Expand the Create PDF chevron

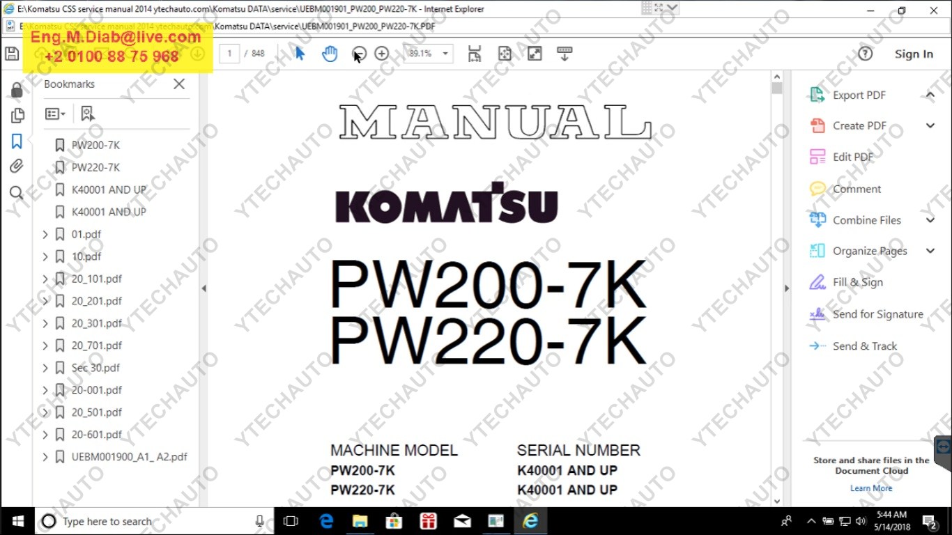click(x=930, y=125)
